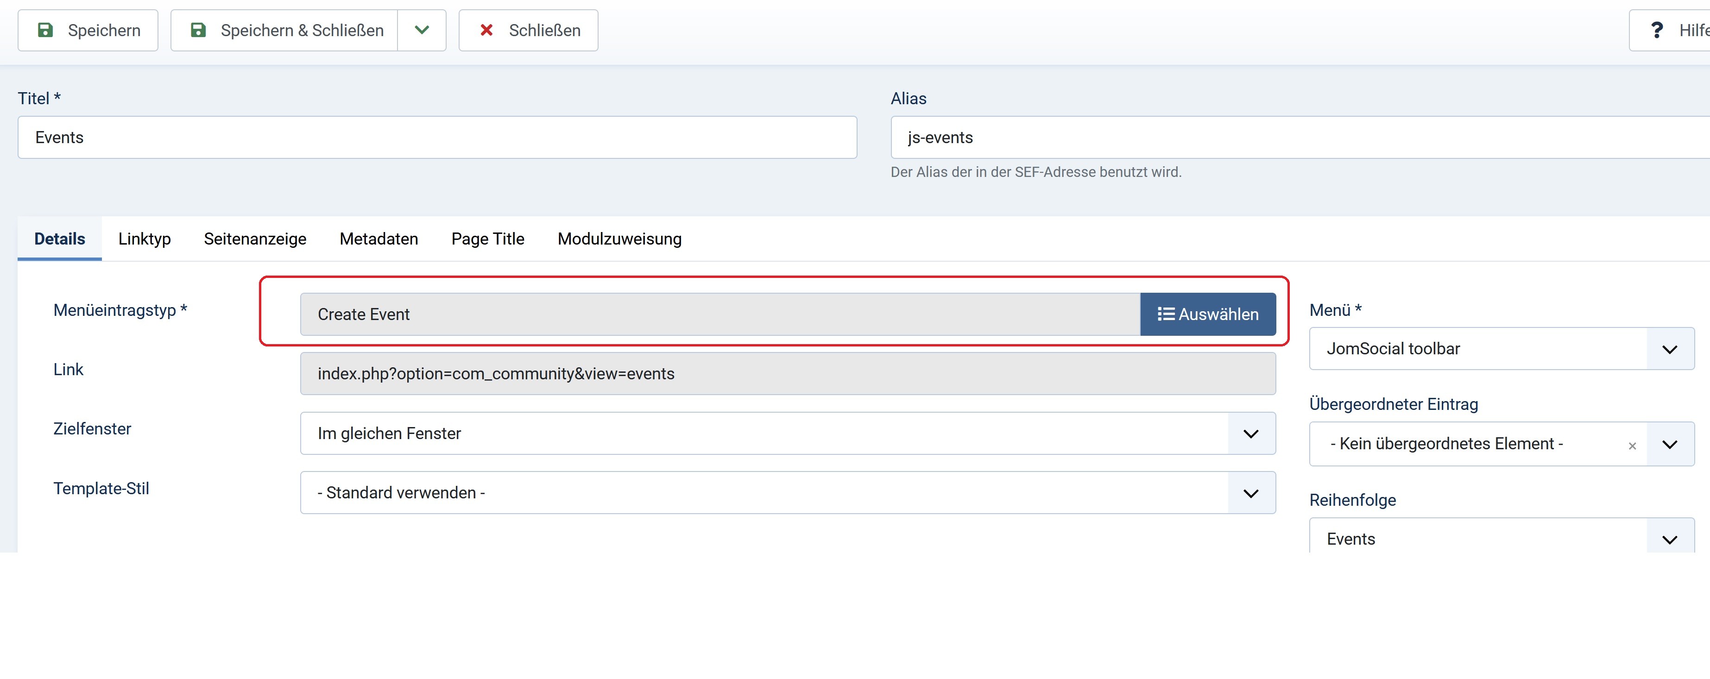Screen dimensions: 1710x679
Task: Open the Reihenfolge Events dropdown
Action: click(x=1669, y=539)
